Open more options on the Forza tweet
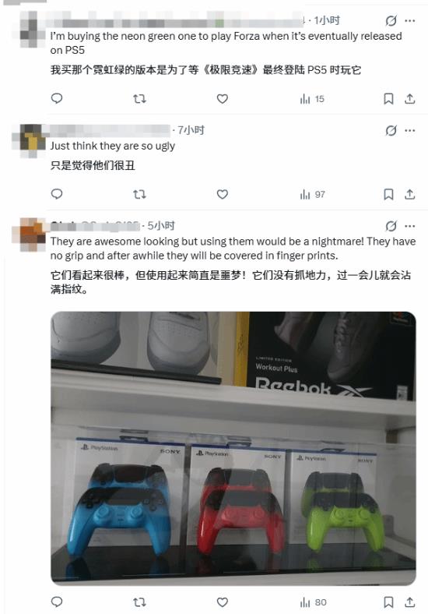 point(409,21)
